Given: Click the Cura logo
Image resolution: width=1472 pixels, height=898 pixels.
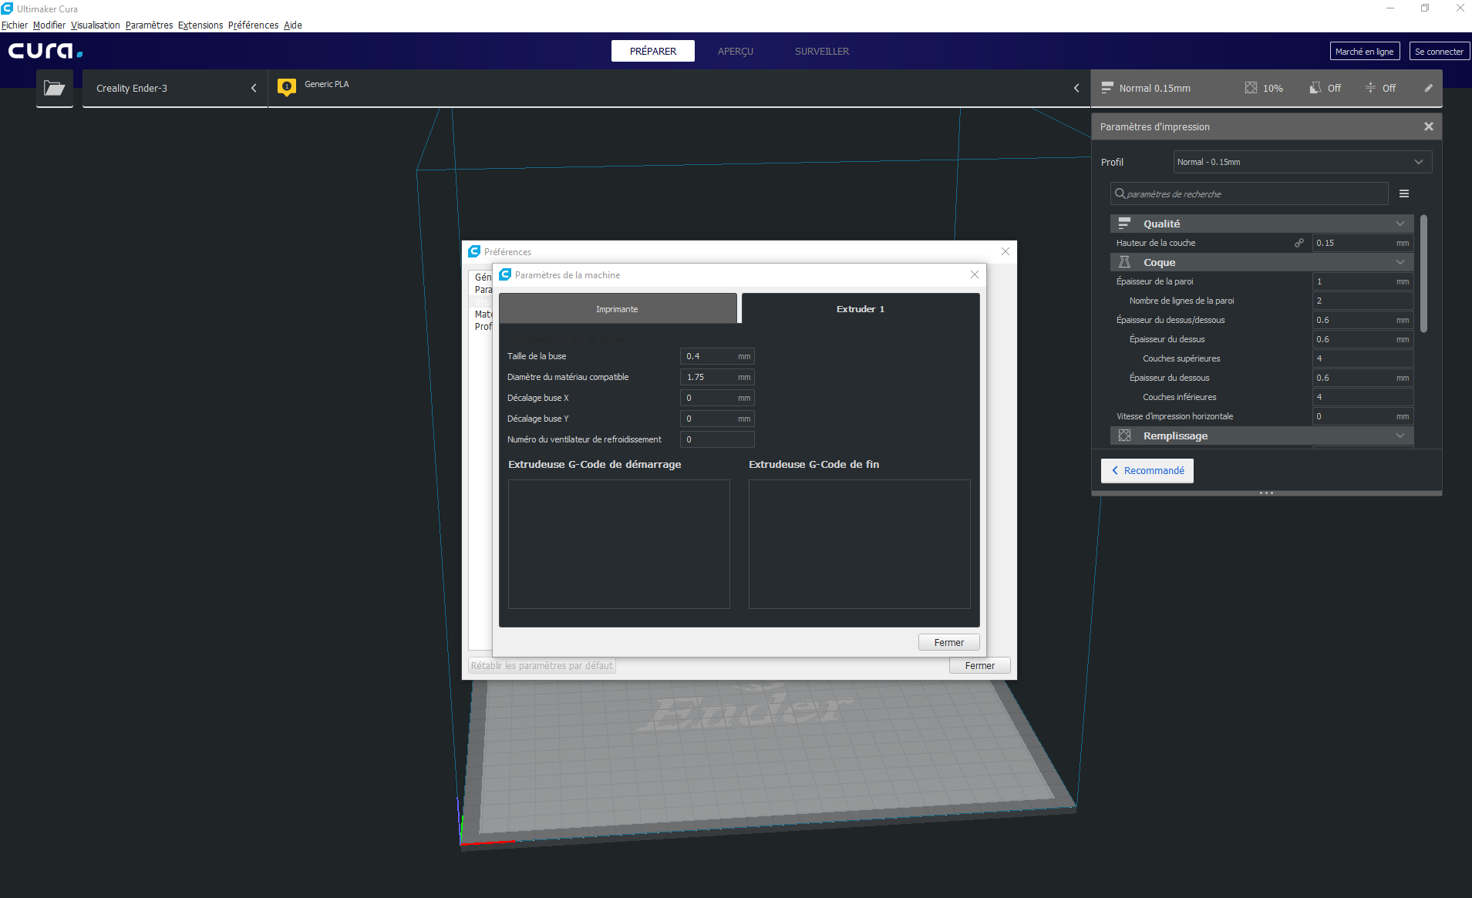Looking at the screenshot, I should tap(45, 51).
